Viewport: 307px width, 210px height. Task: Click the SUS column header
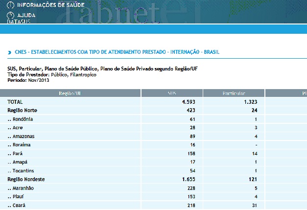(172, 93)
